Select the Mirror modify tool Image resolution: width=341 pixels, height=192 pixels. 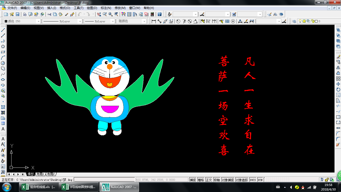(x=338, y=67)
